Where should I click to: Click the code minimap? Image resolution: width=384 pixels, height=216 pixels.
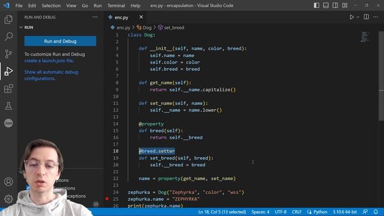[365, 37]
